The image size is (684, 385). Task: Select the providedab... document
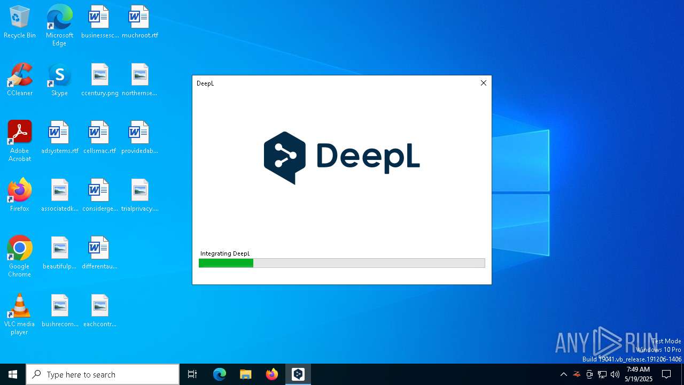coord(139,138)
